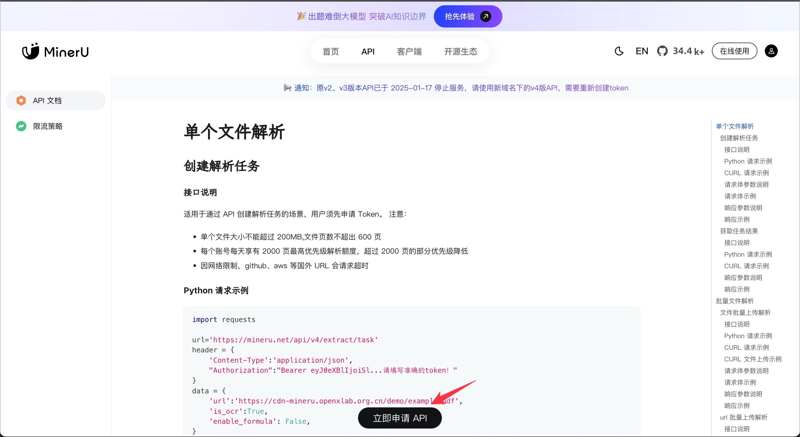Click arrow icon in 抢先体验 button
This screenshot has height=437, width=800.
click(486, 16)
